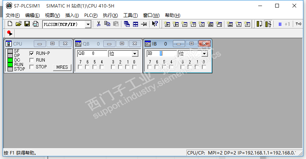This screenshot has height=159, width=306.
Task: Start record/playback with red dot icon
Action: coord(9,33)
